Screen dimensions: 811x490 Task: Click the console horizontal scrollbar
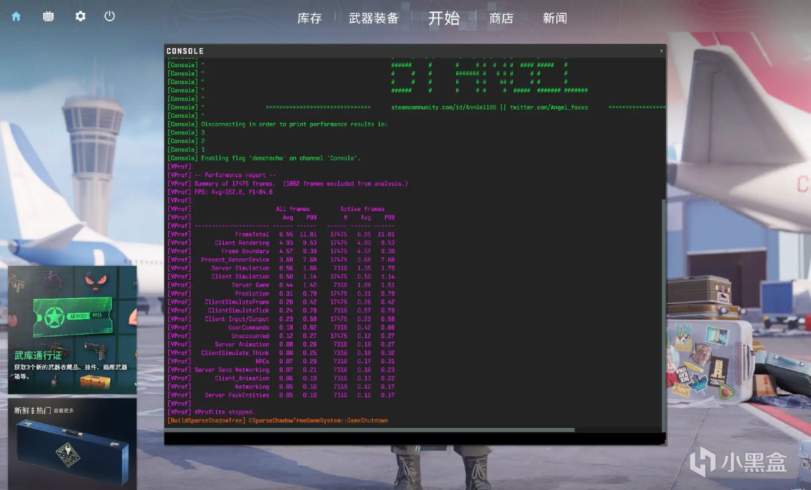coord(369,430)
